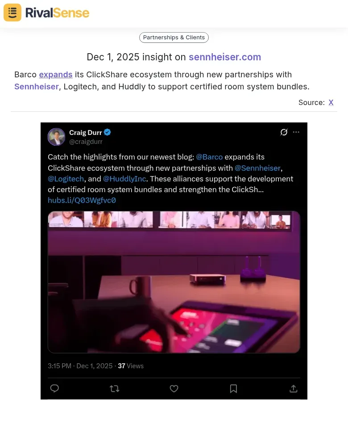
Task: Click the @HuddlyInc mention in tweet
Action: pyautogui.click(x=124, y=179)
